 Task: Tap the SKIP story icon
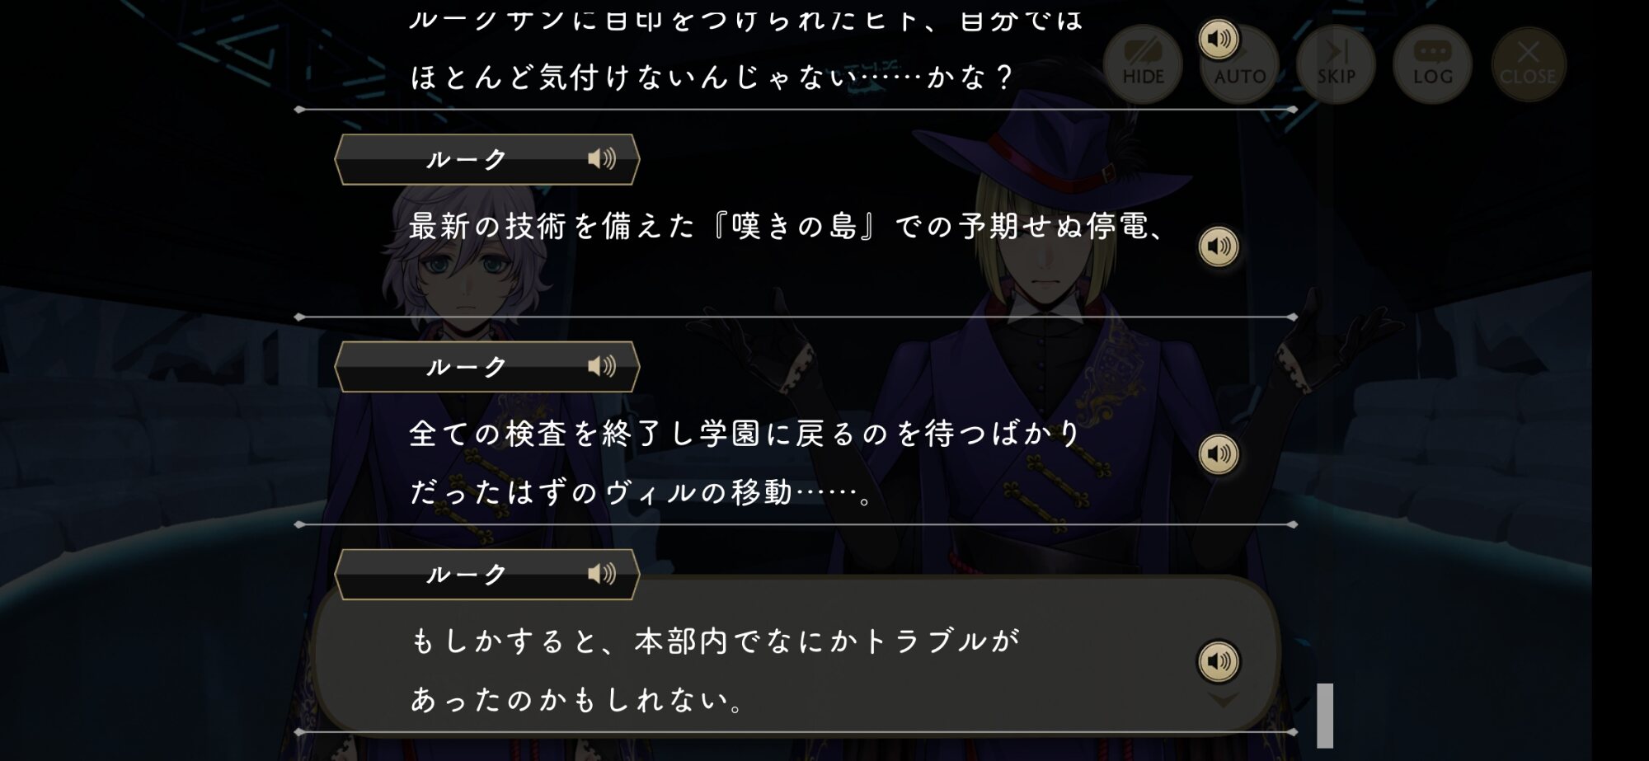point(1336,64)
